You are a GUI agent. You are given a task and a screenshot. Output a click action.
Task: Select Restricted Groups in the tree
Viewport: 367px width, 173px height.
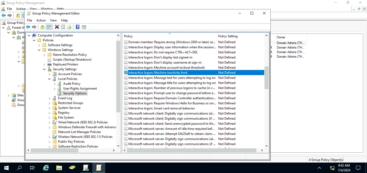(x=70, y=103)
